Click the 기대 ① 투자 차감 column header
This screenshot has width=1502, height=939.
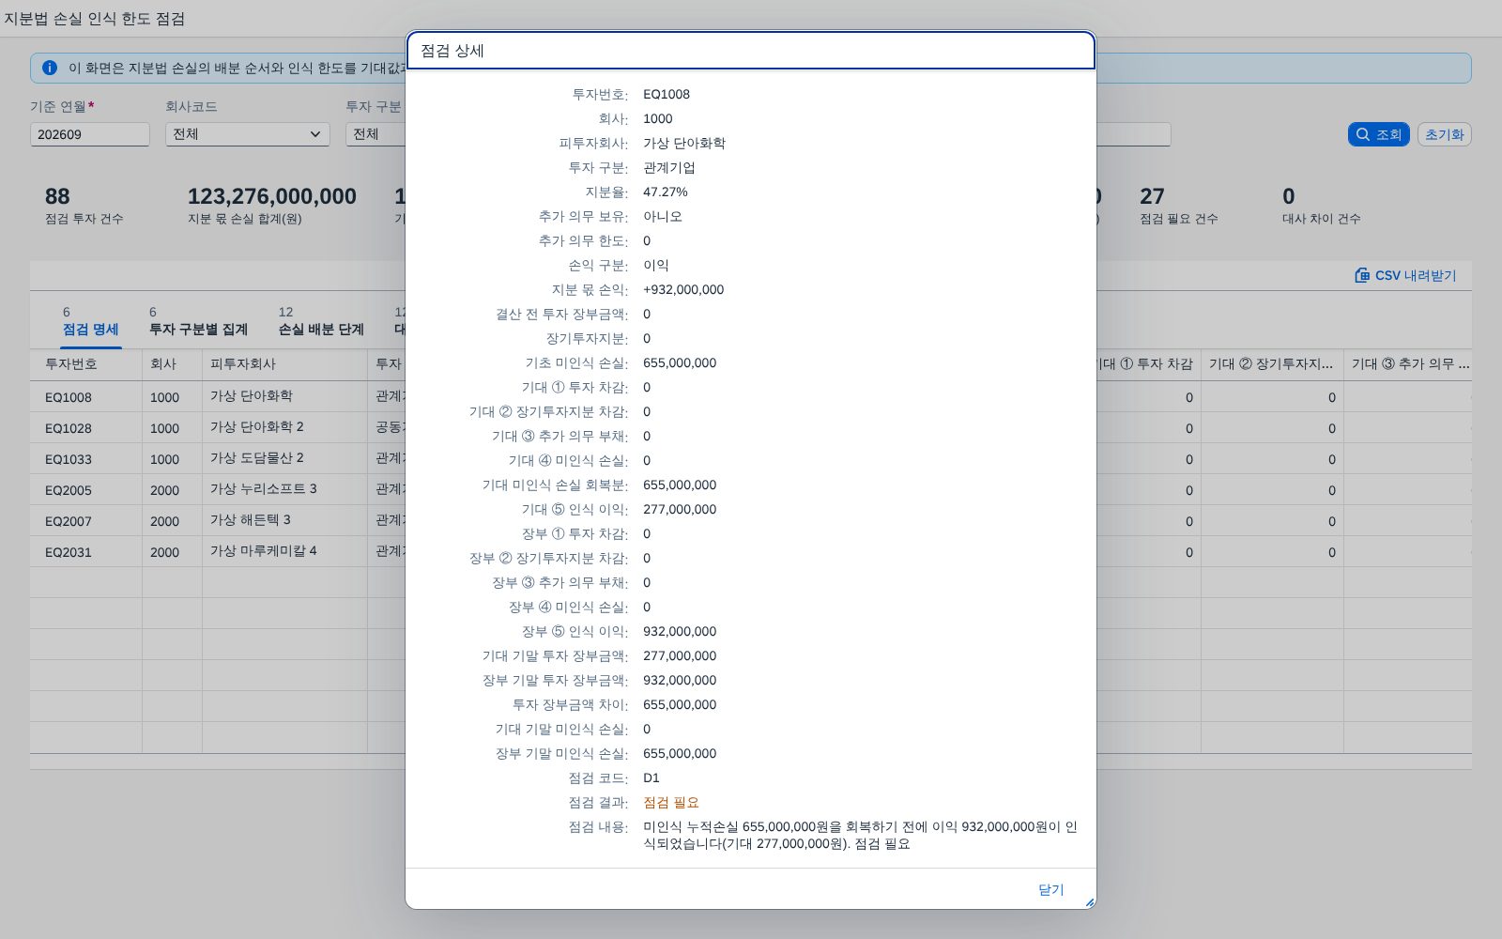1147,363
